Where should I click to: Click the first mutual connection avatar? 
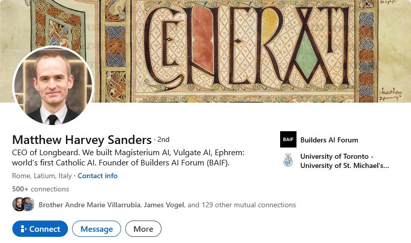18,204
